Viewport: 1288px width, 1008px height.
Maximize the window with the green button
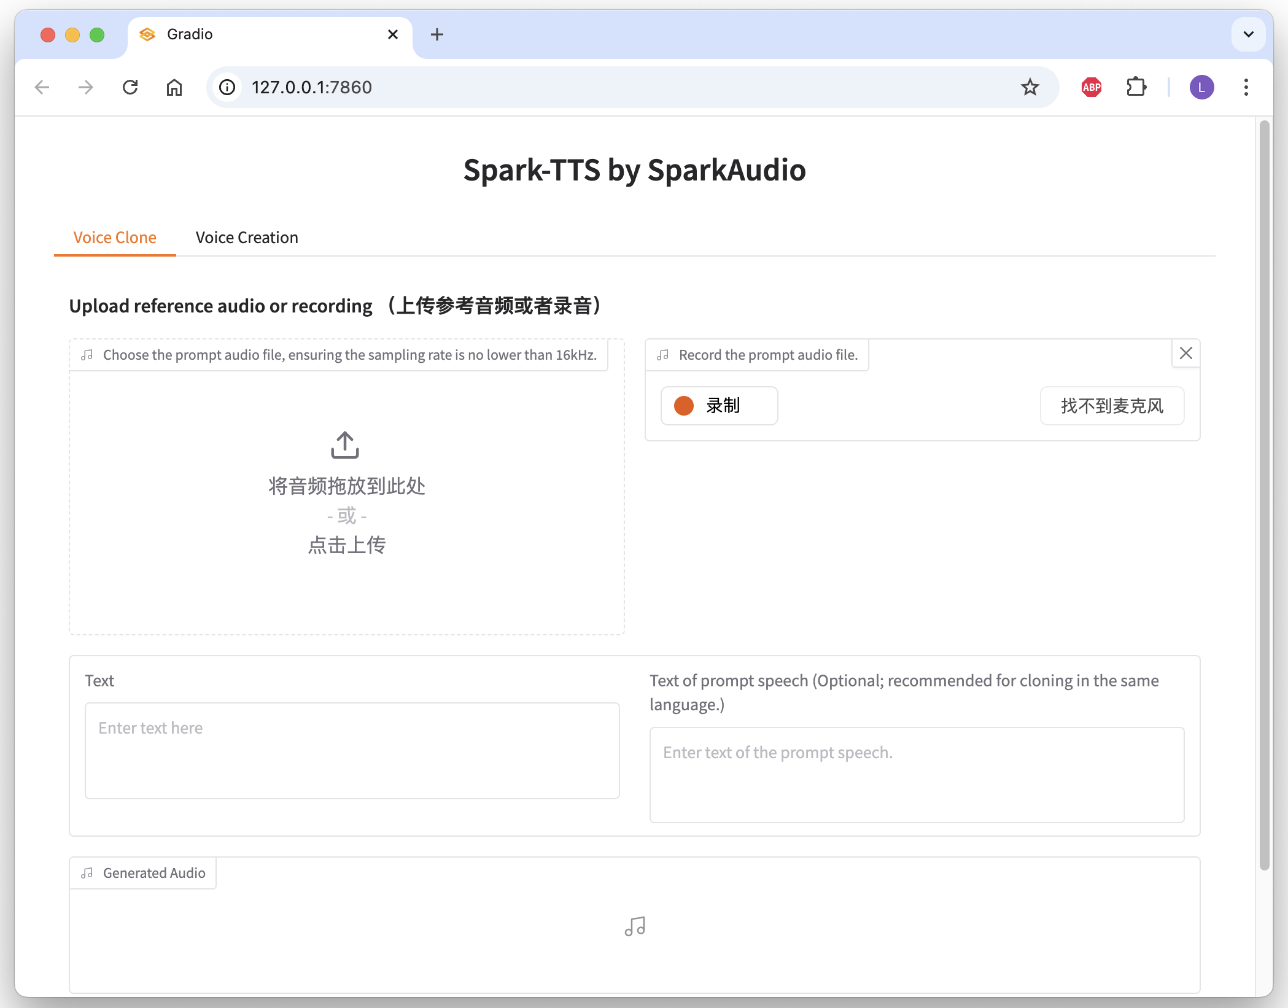tap(97, 35)
